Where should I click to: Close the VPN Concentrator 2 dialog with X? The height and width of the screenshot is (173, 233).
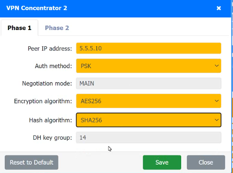219,8
